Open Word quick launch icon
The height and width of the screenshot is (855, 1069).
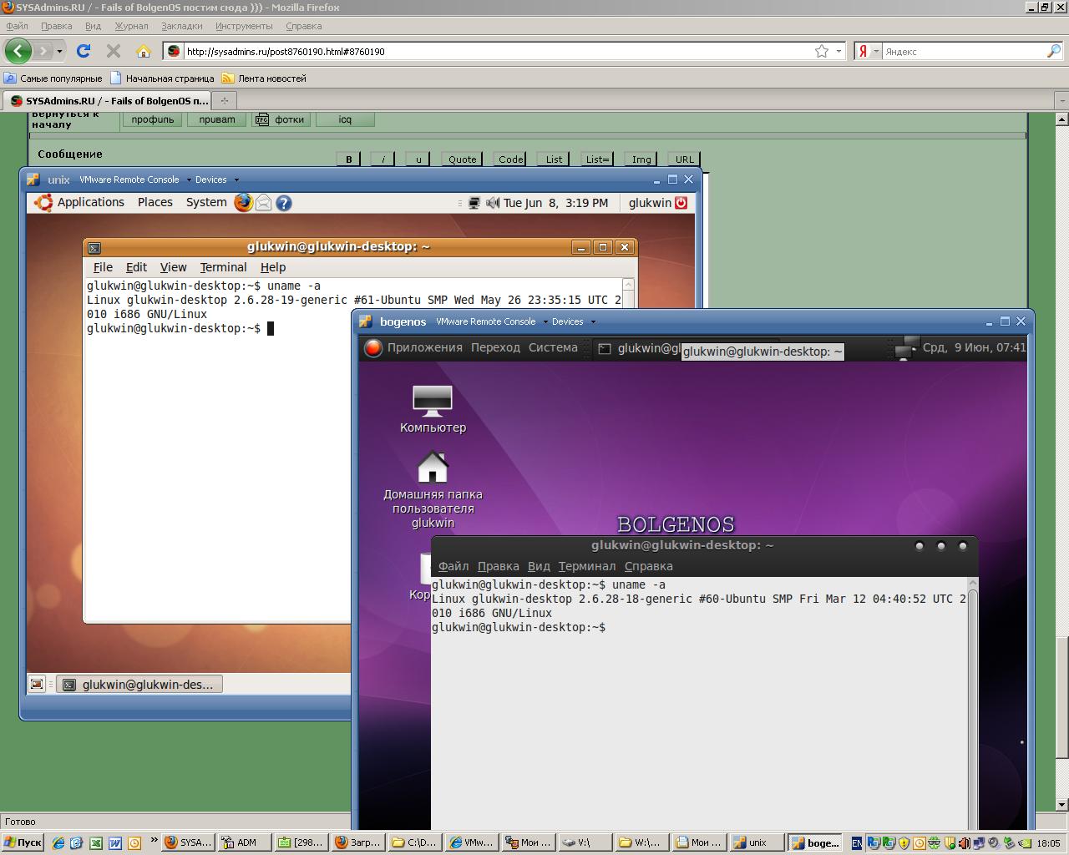click(x=115, y=842)
